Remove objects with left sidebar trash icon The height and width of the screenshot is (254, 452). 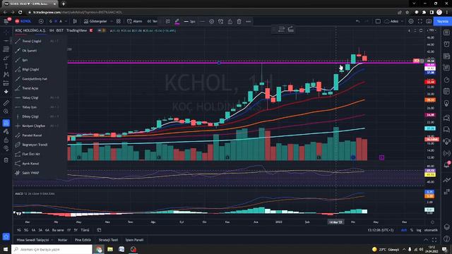click(6, 160)
